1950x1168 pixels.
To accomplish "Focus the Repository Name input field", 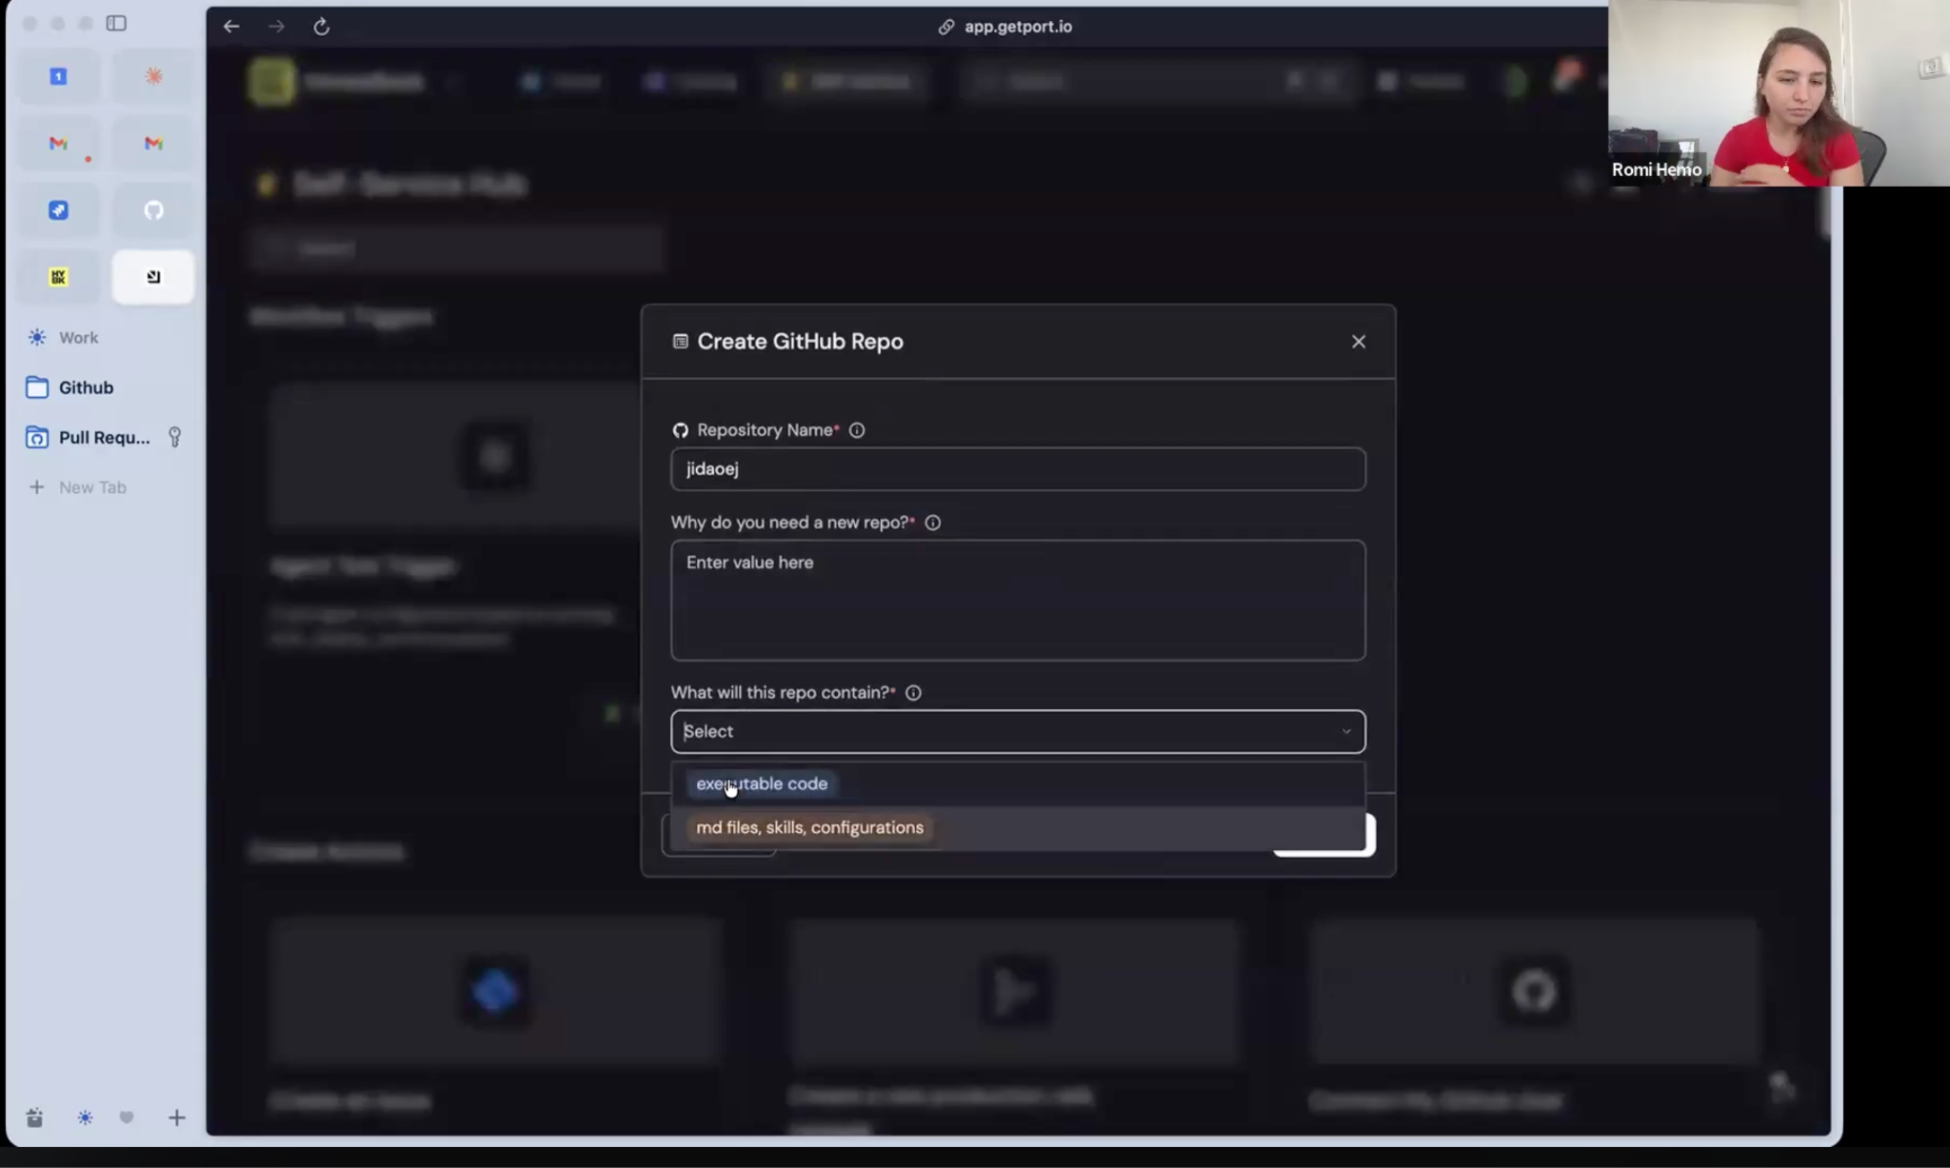I will 1018,469.
